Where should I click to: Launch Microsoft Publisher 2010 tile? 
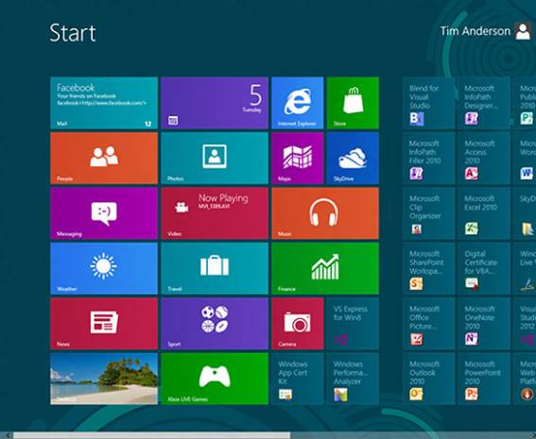tap(525, 103)
